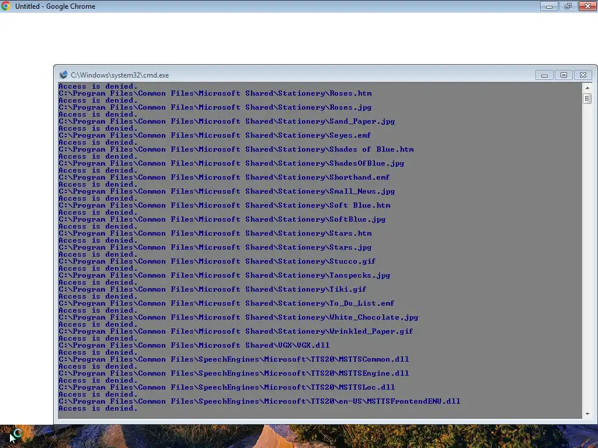598x448 pixels.
Task: Click the console scrollbar up arrow
Action: pyautogui.click(x=587, y=87)
